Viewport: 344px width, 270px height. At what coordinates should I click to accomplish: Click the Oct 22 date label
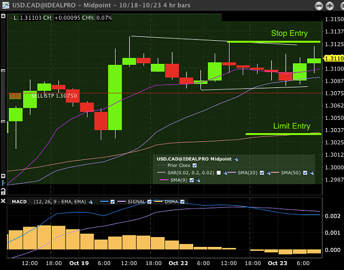coord(178,263)
